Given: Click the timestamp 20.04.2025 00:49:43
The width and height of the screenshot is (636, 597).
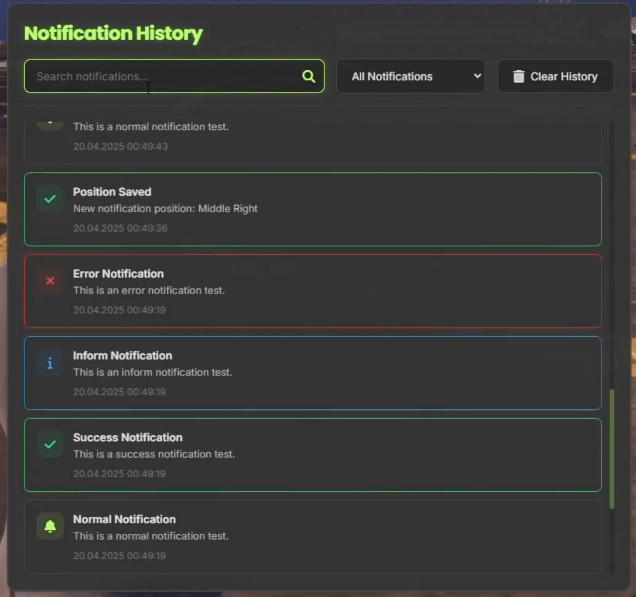Looking at the screenshot, I should coord(120,146).
